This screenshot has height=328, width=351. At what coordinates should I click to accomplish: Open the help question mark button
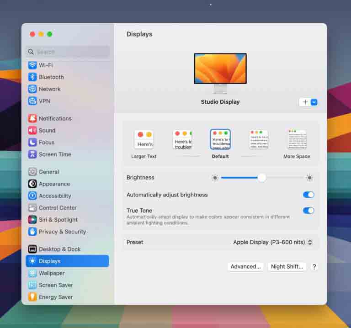(x=314, y=267)
